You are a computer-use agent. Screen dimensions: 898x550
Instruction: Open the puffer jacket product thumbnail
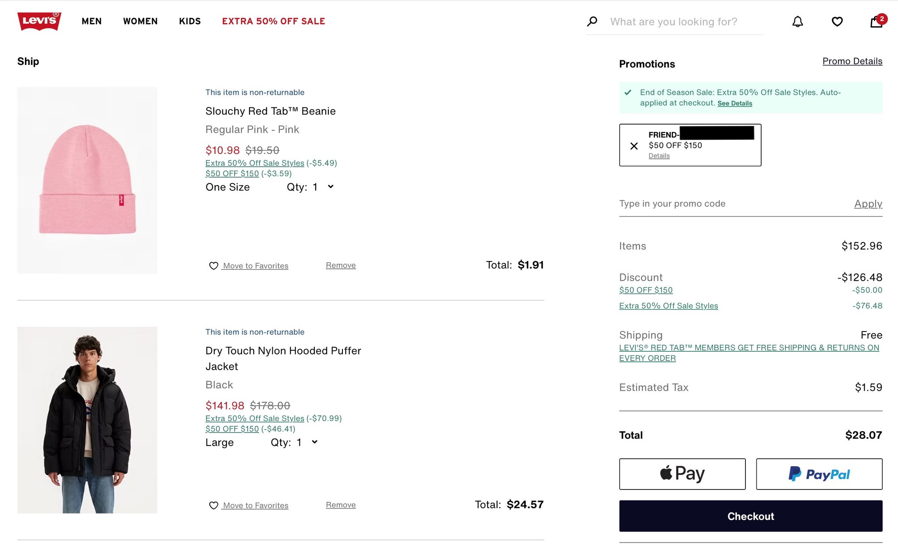tap(87, 420)
